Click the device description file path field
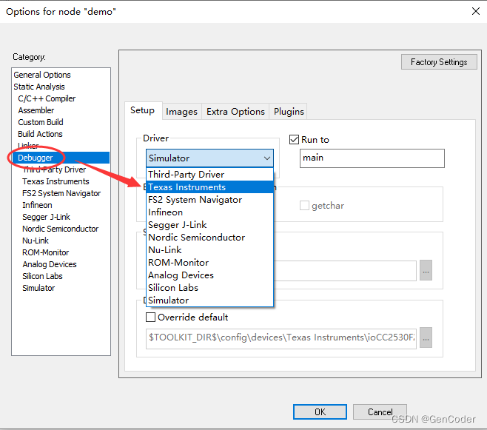The width and height of the screenshot is (487, 430). pyautogui.click(x=281, y=337)
